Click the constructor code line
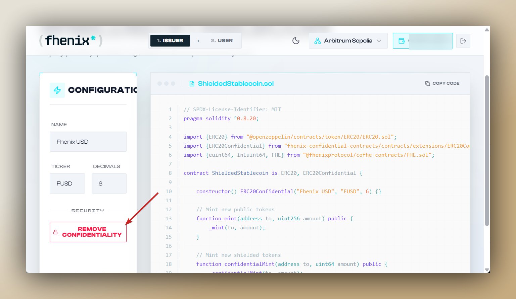 tap(289, 192)
